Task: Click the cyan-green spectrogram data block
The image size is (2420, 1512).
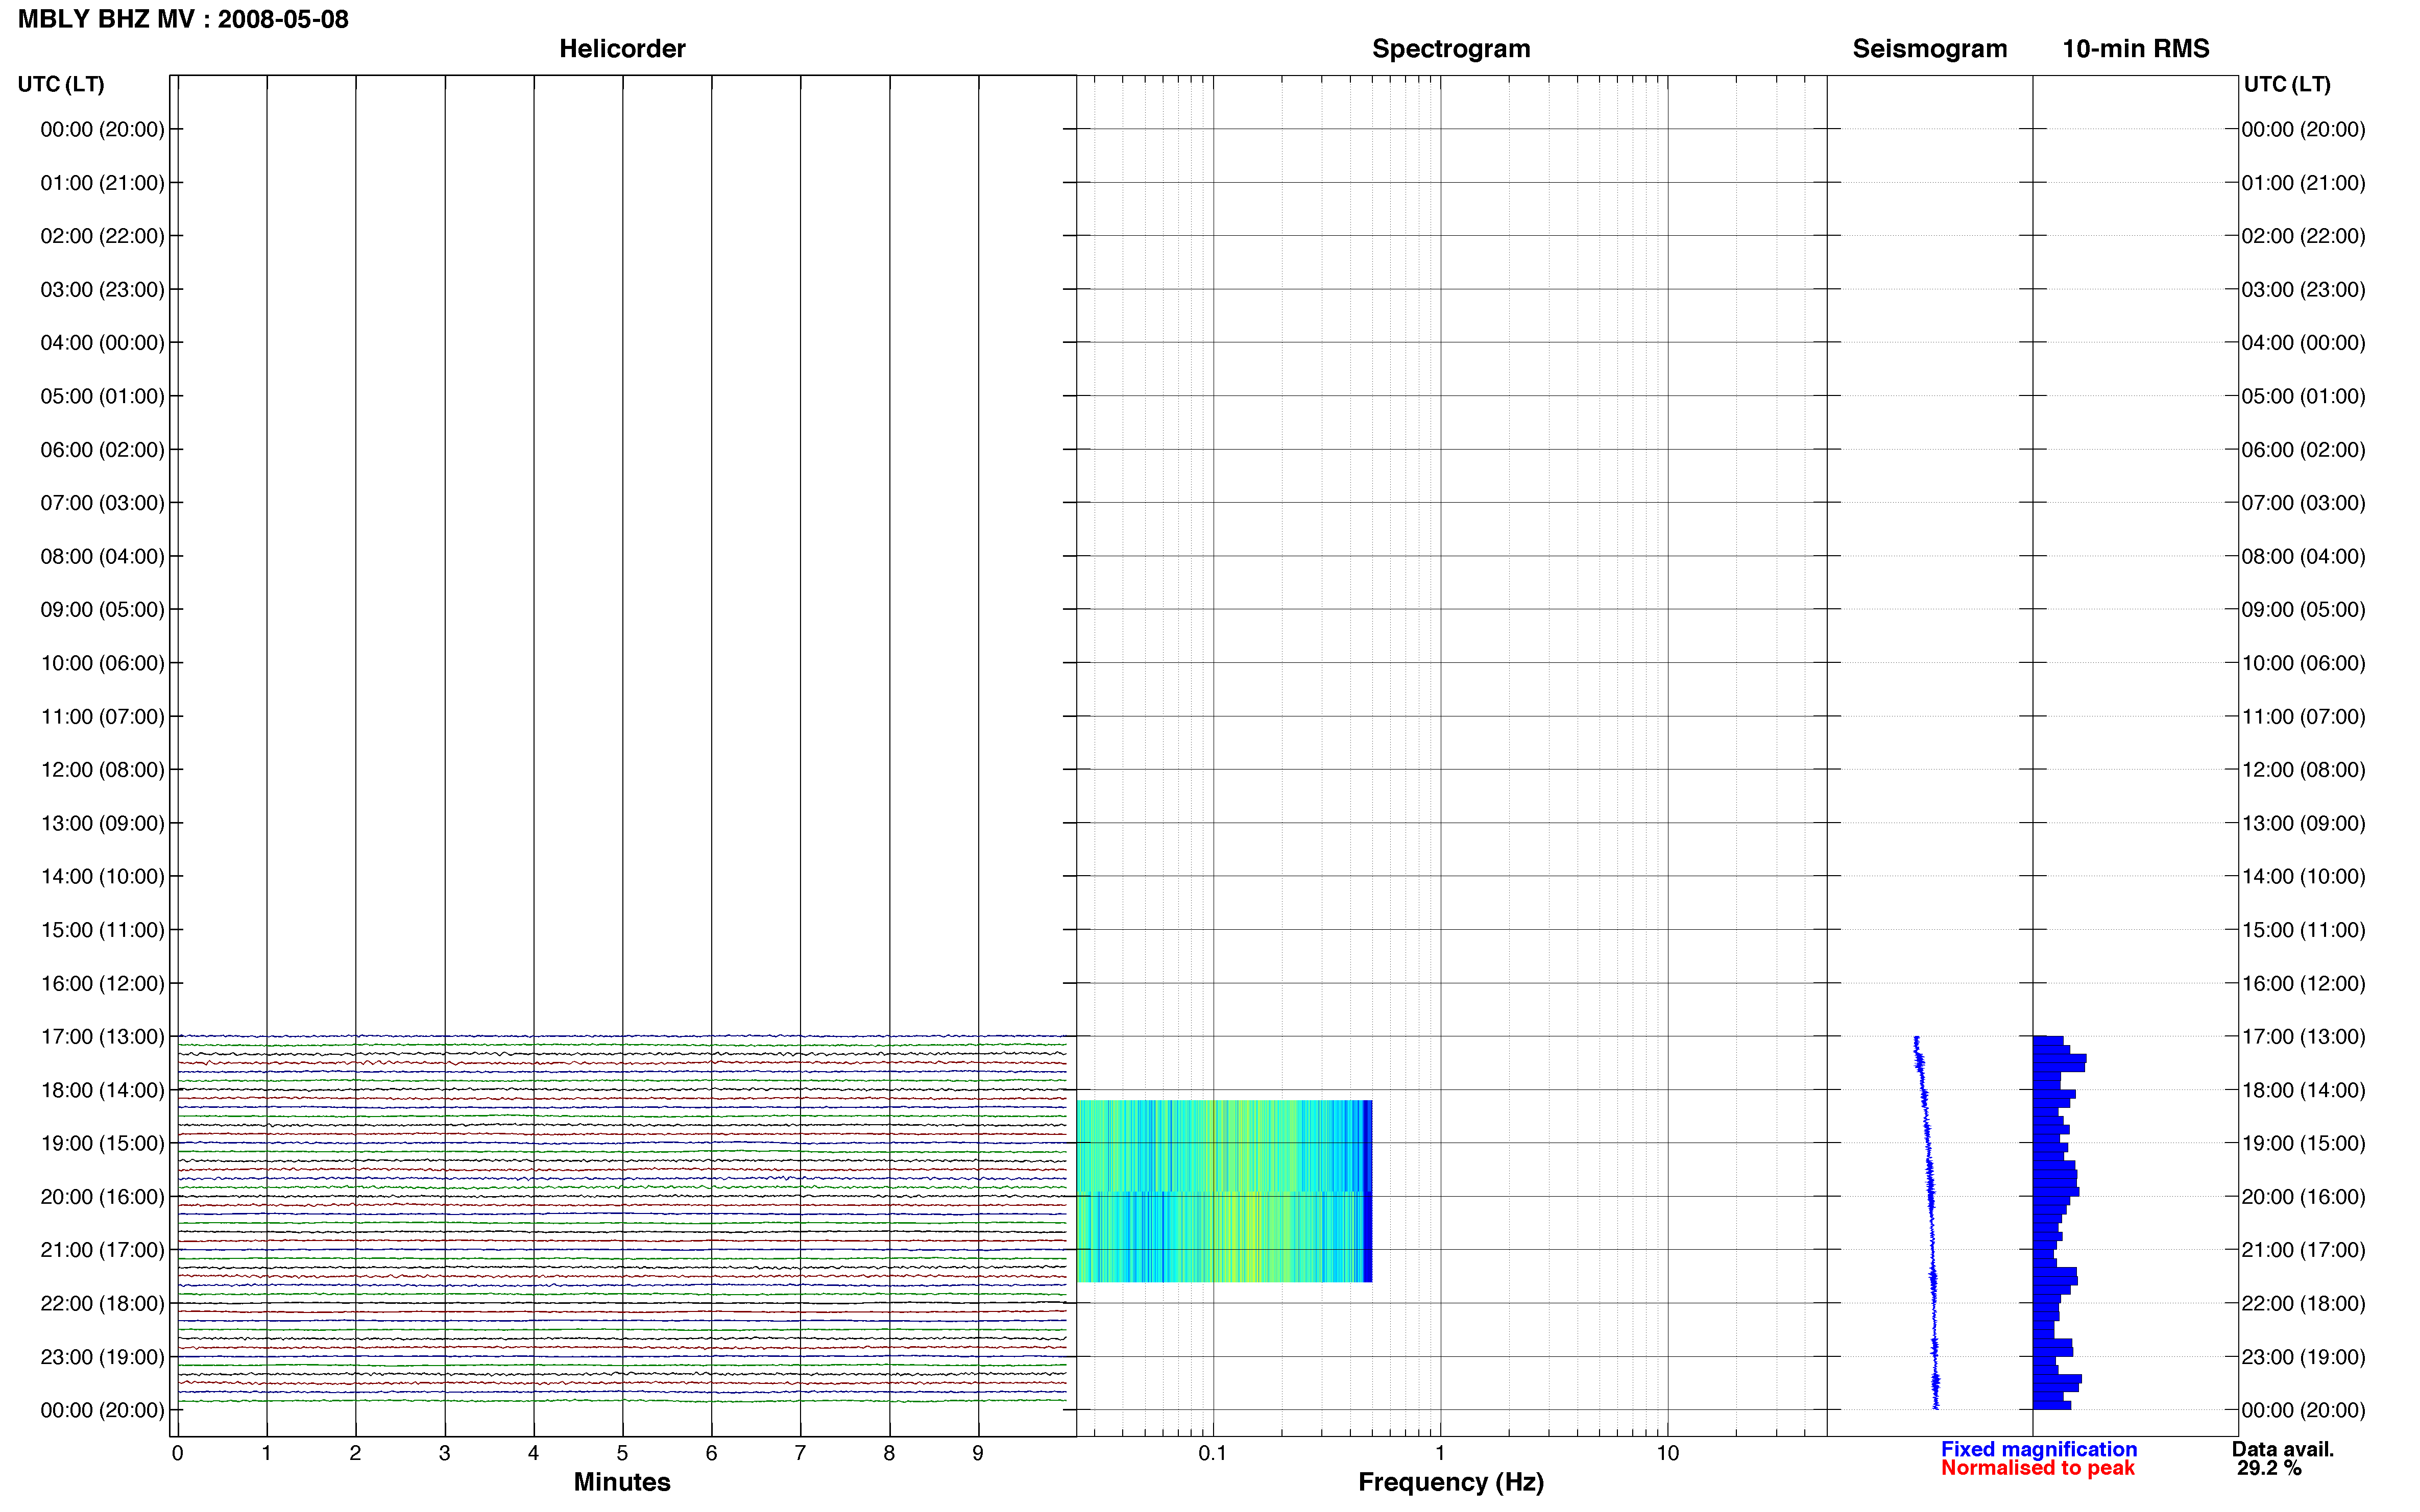Action: tap(1224, 1191)
